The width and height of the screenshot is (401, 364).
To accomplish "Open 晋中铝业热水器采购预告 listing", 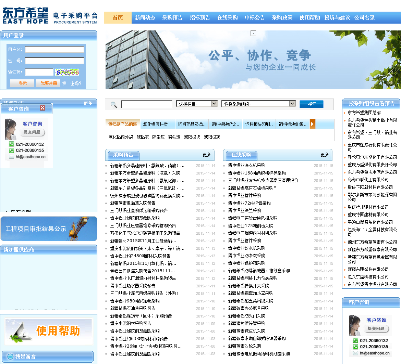I will click(x=133, y=286).
